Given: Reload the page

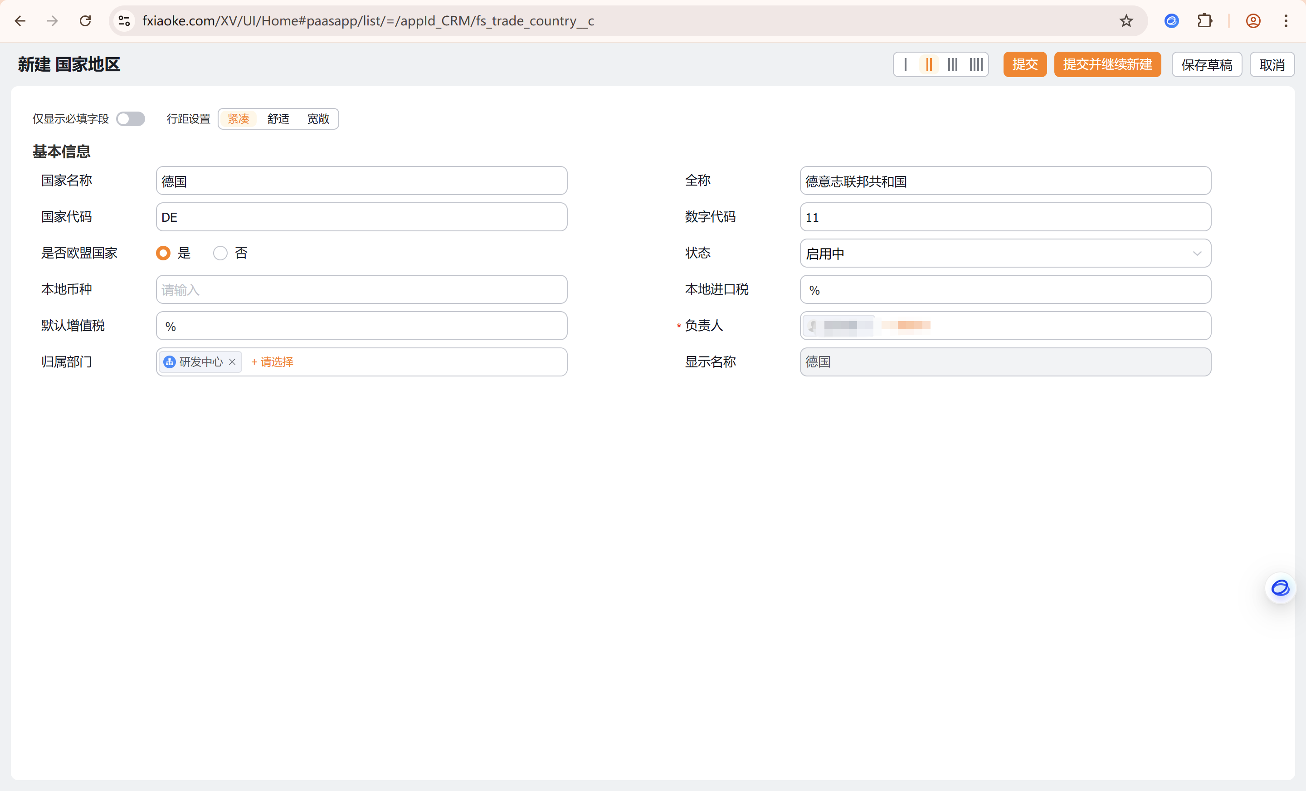Looking at the screenshot, I should 85,21.
